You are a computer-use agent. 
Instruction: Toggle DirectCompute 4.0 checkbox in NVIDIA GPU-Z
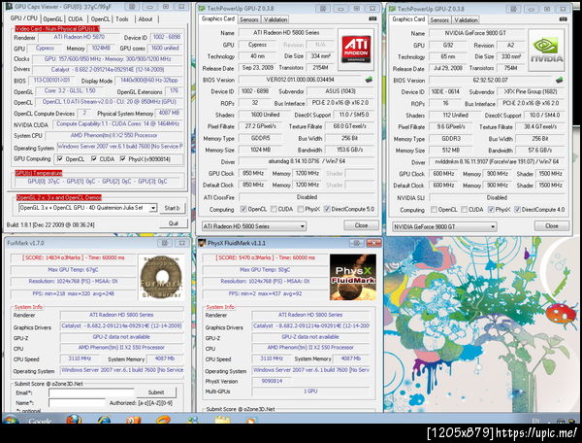[517, 210]
